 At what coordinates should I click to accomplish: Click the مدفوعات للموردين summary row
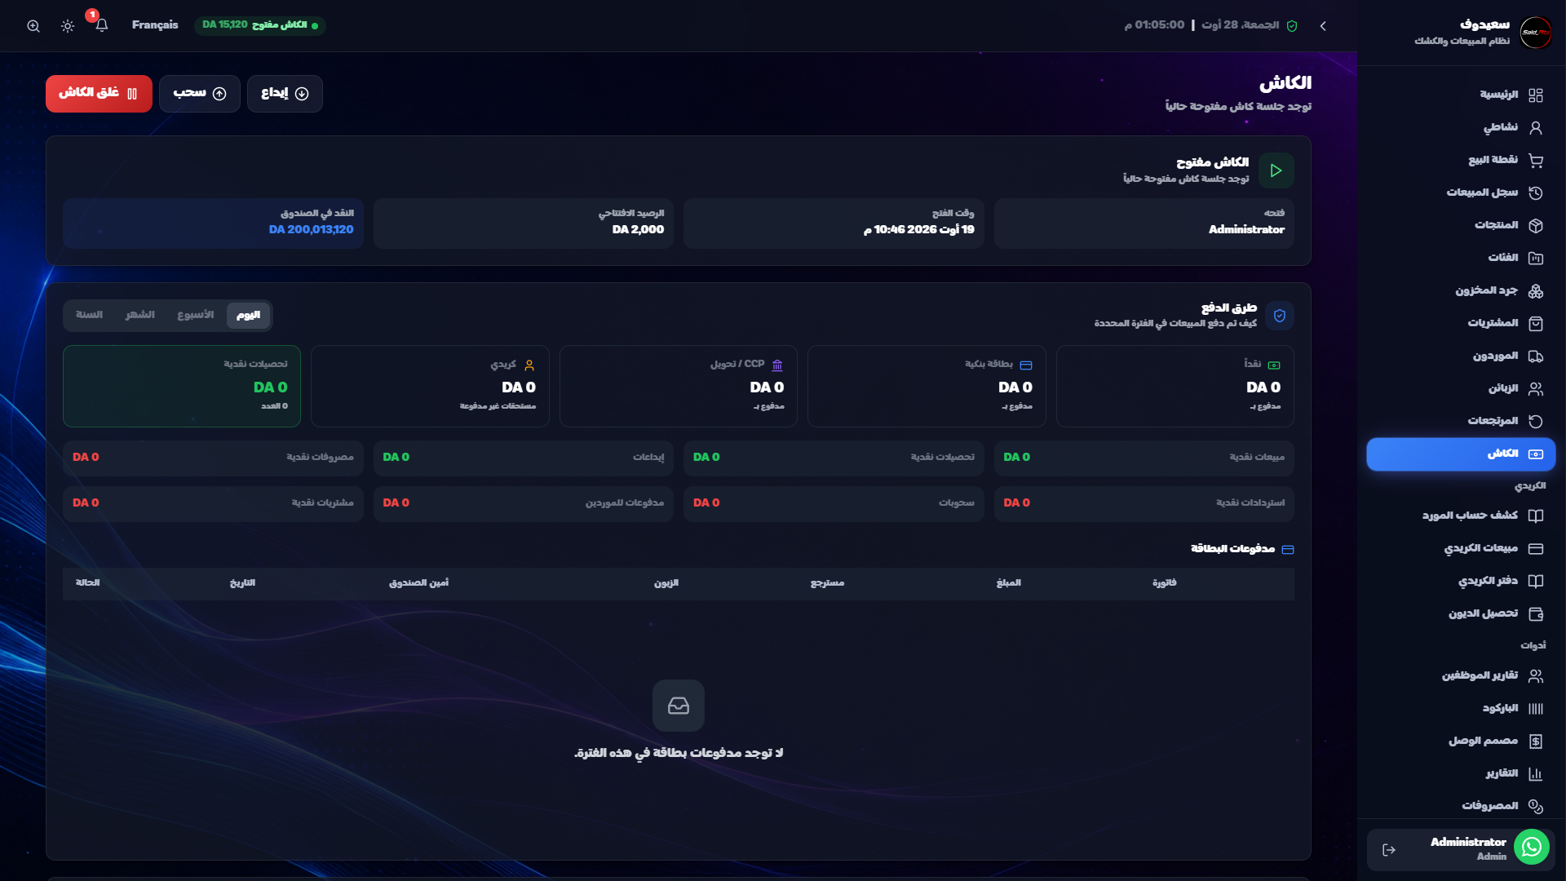tap(523, 503)
